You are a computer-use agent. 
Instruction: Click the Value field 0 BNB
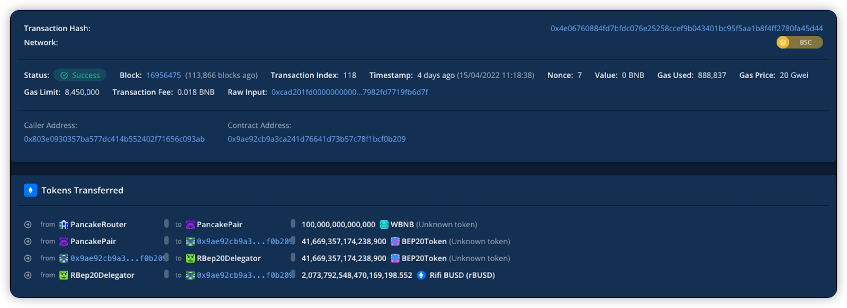633,75
